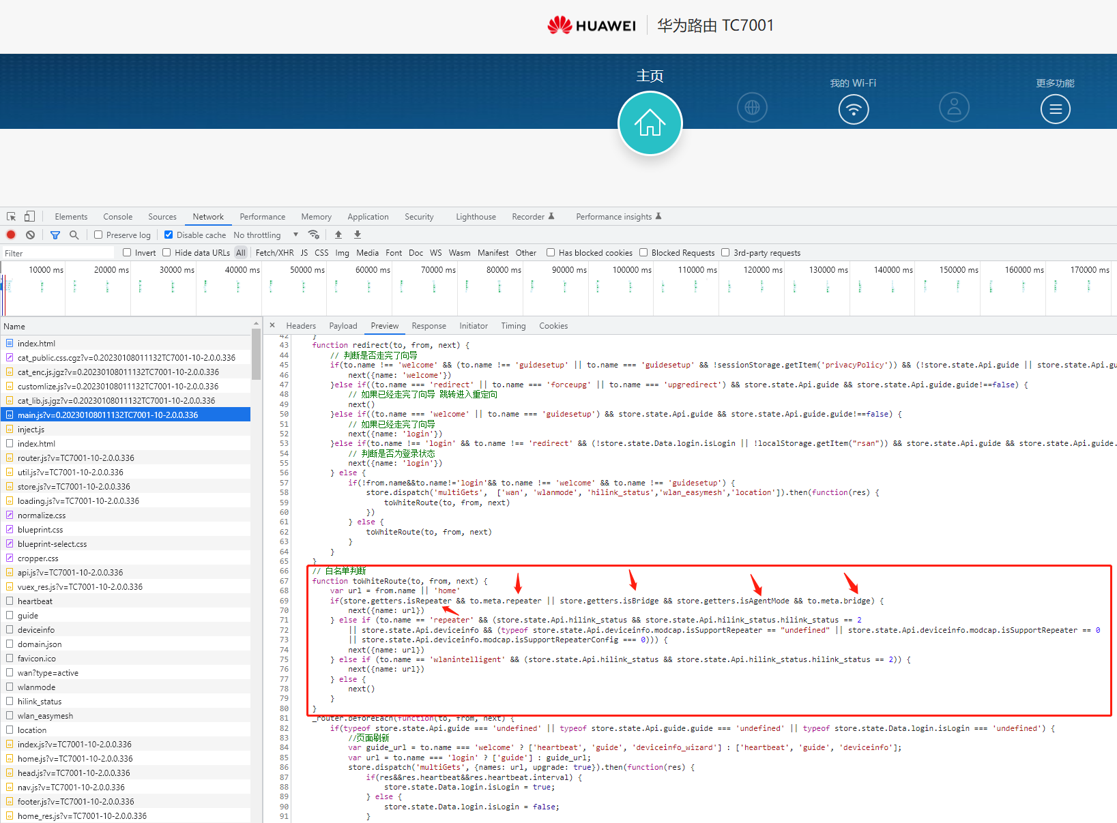The width and height of the screenshot is (1117, 823).
Task: Open the Initiator tab
Action: 474,326
